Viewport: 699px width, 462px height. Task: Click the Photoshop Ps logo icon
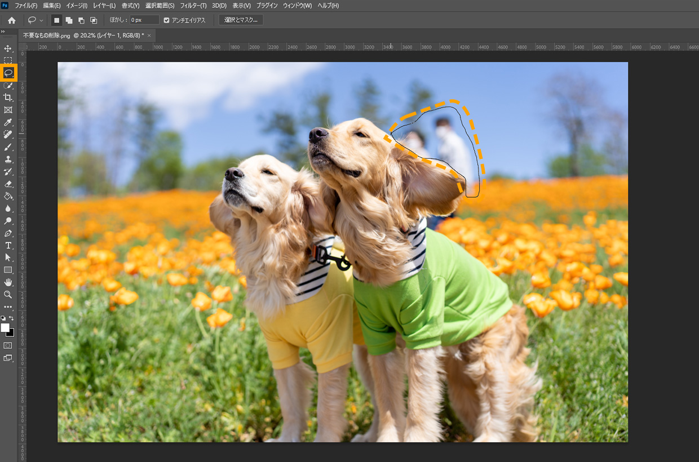click(x=5, y=5)
